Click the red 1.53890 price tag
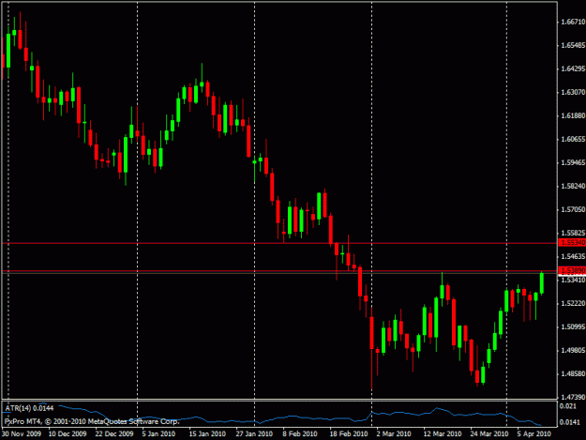The height and width of the screenshot is (440, 586). tap(572, 270)
